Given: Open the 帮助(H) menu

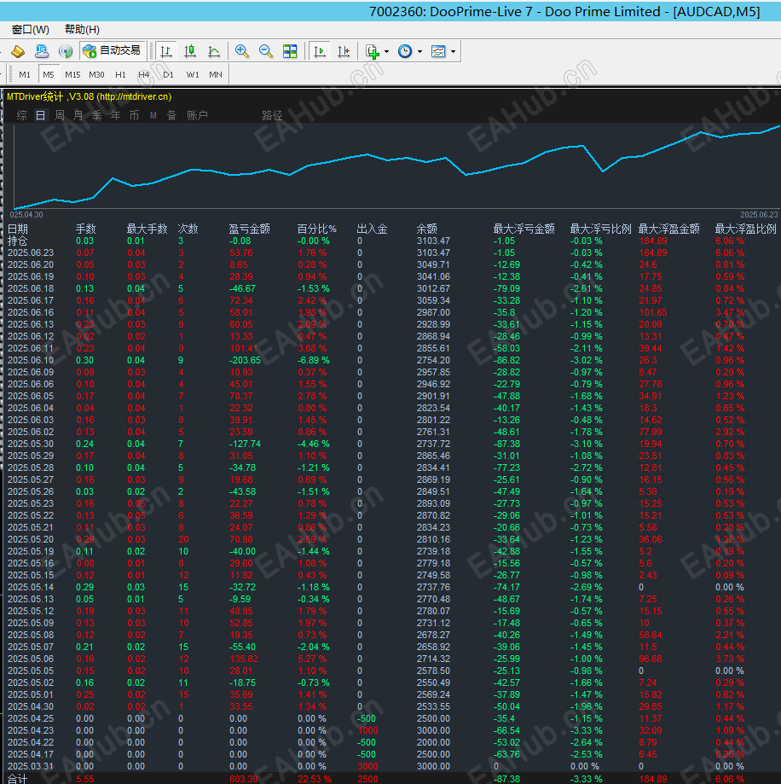Looking at the screenshot, I should click(82, 30).
